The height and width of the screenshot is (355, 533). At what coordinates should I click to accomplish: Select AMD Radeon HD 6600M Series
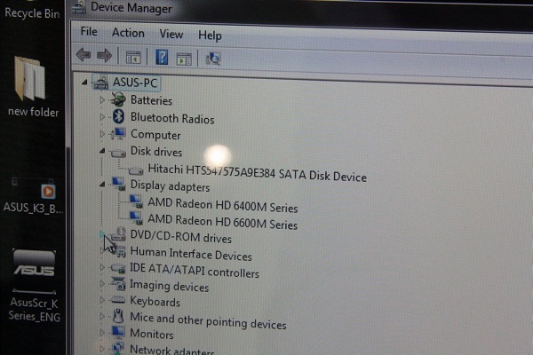tap(222, 222)
